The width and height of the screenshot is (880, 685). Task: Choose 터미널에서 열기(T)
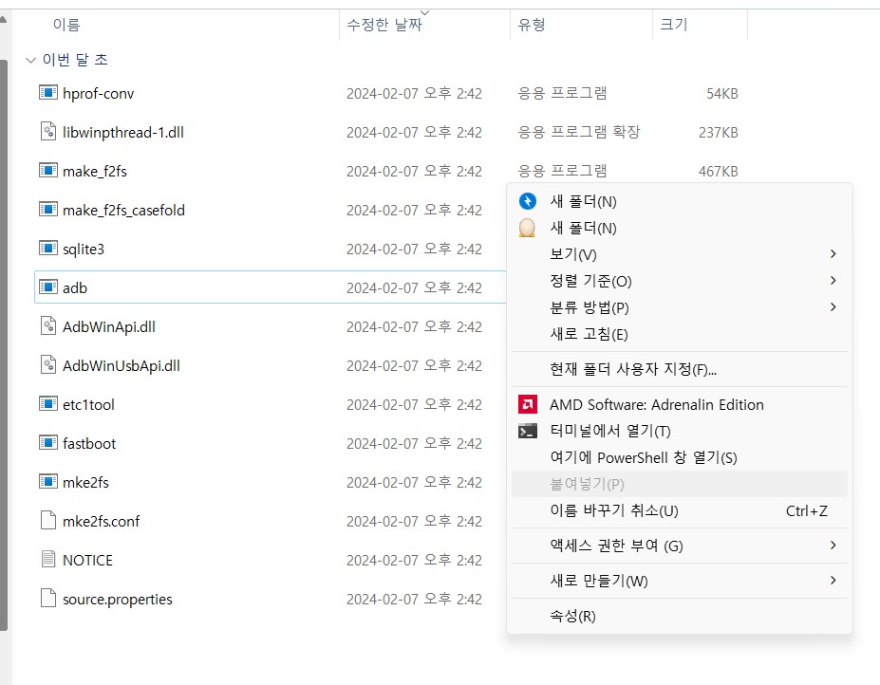(x=679, y=431)
